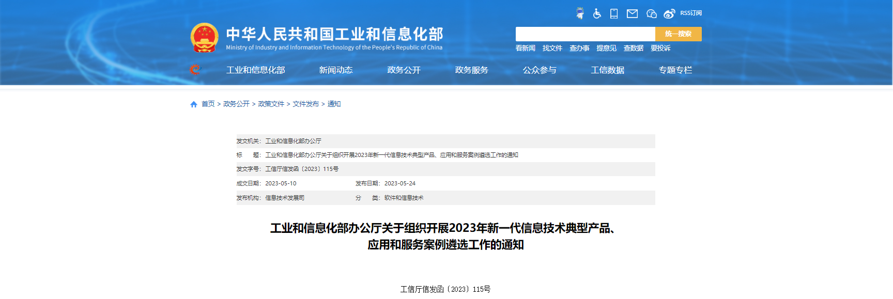Click the envelope mail icon
The width and height of the screenshot is (893, 299).
click(632, 13)
